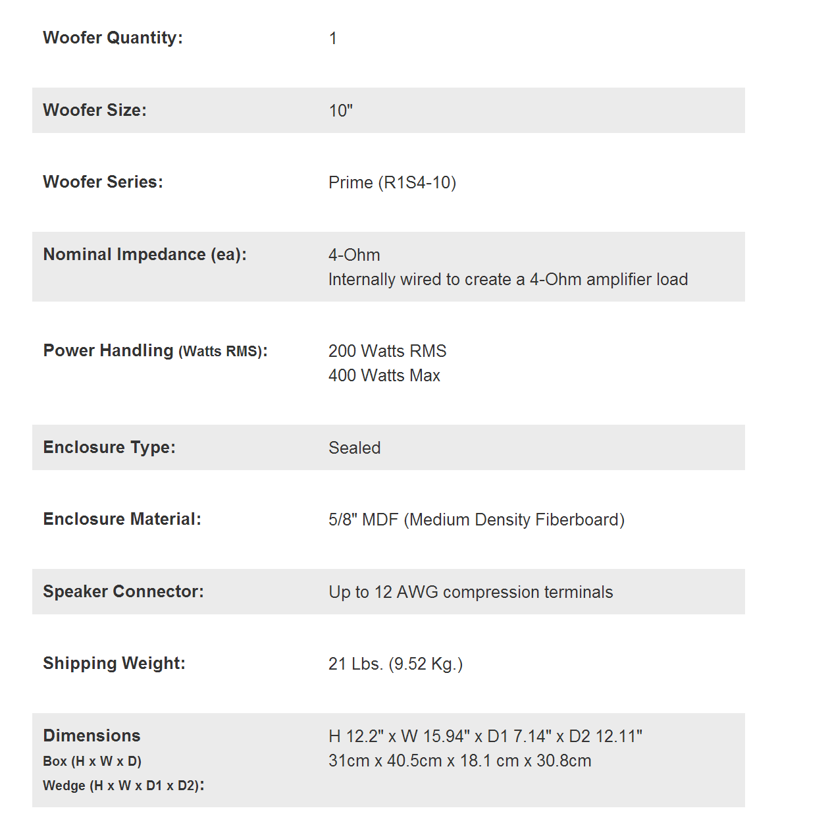Select the 12 AWG compression terminals text
The width and height of the screenshot is (830, 829).
[471, 592]
